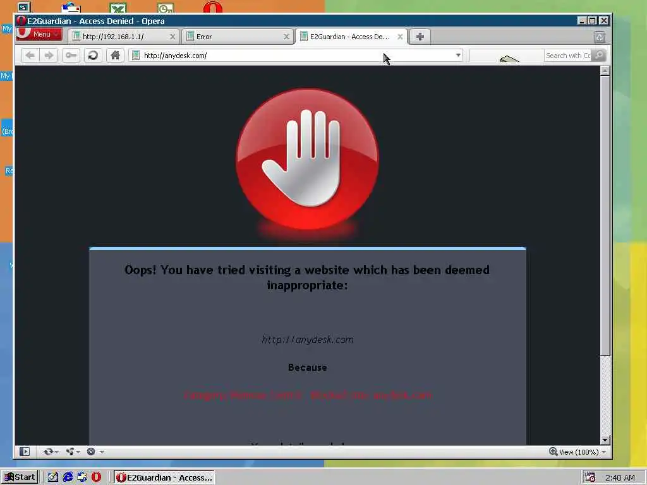Open the Excel desktop shortcut icon
The width and height of the screenshot is (647, 485).
pos(118,8)
